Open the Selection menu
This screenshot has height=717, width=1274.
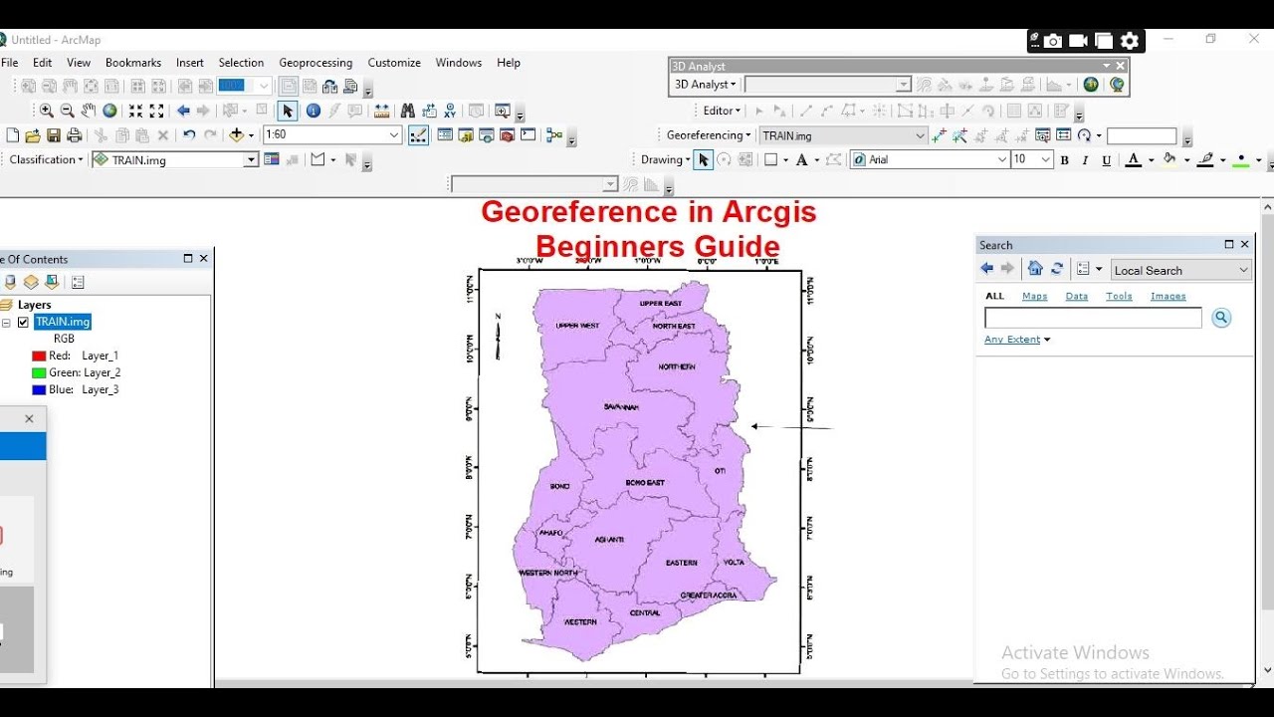[241, 63]
